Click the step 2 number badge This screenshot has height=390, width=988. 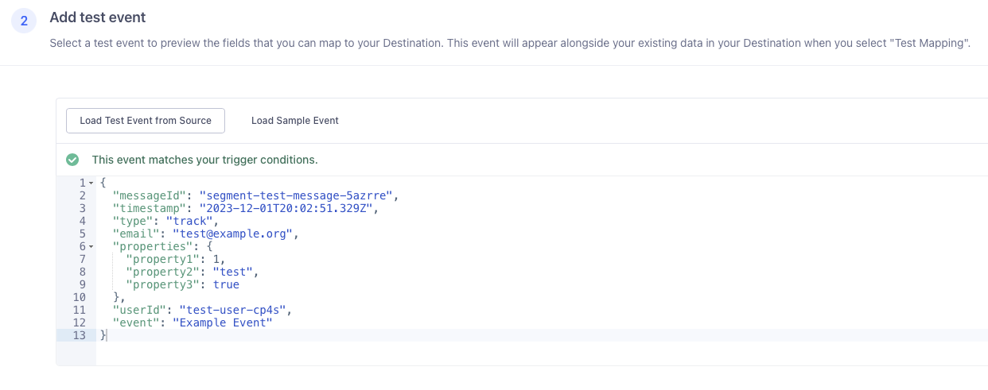point(24,21)
